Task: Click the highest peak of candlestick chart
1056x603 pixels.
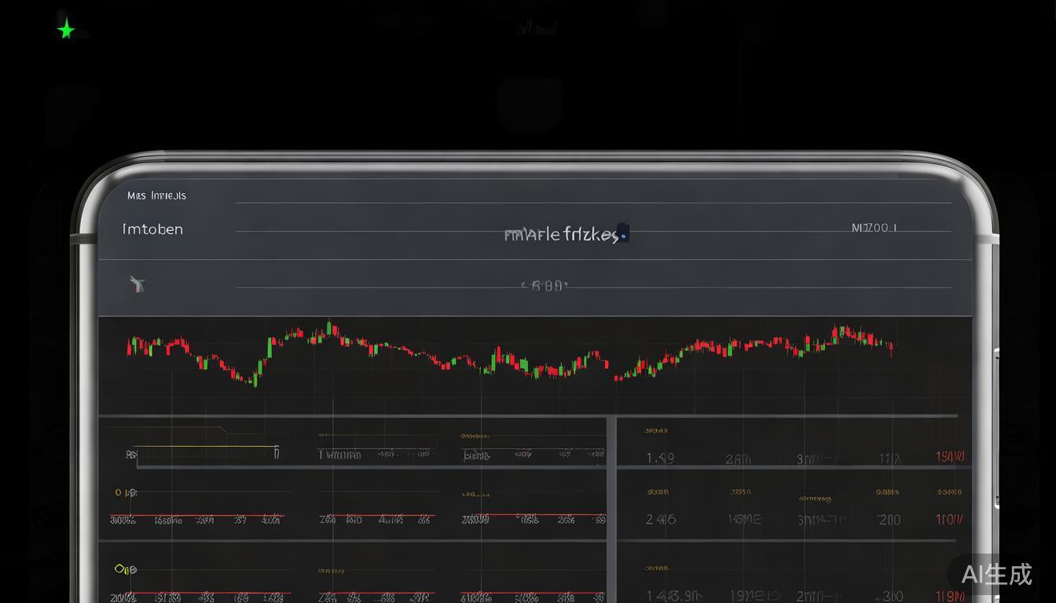Action: tap(329, 324)
